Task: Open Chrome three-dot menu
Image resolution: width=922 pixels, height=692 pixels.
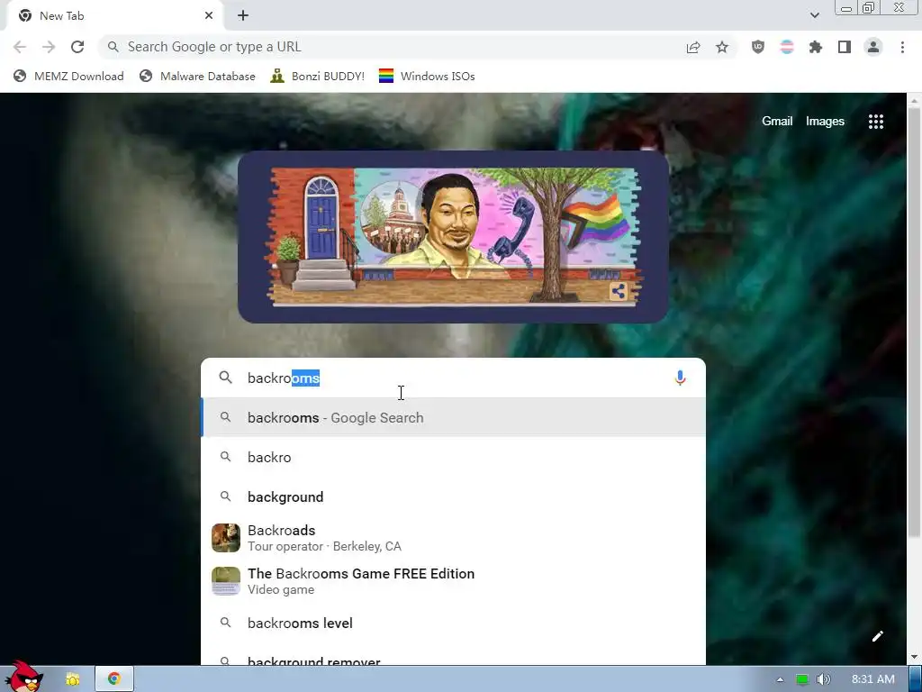Action: point(902,47)
